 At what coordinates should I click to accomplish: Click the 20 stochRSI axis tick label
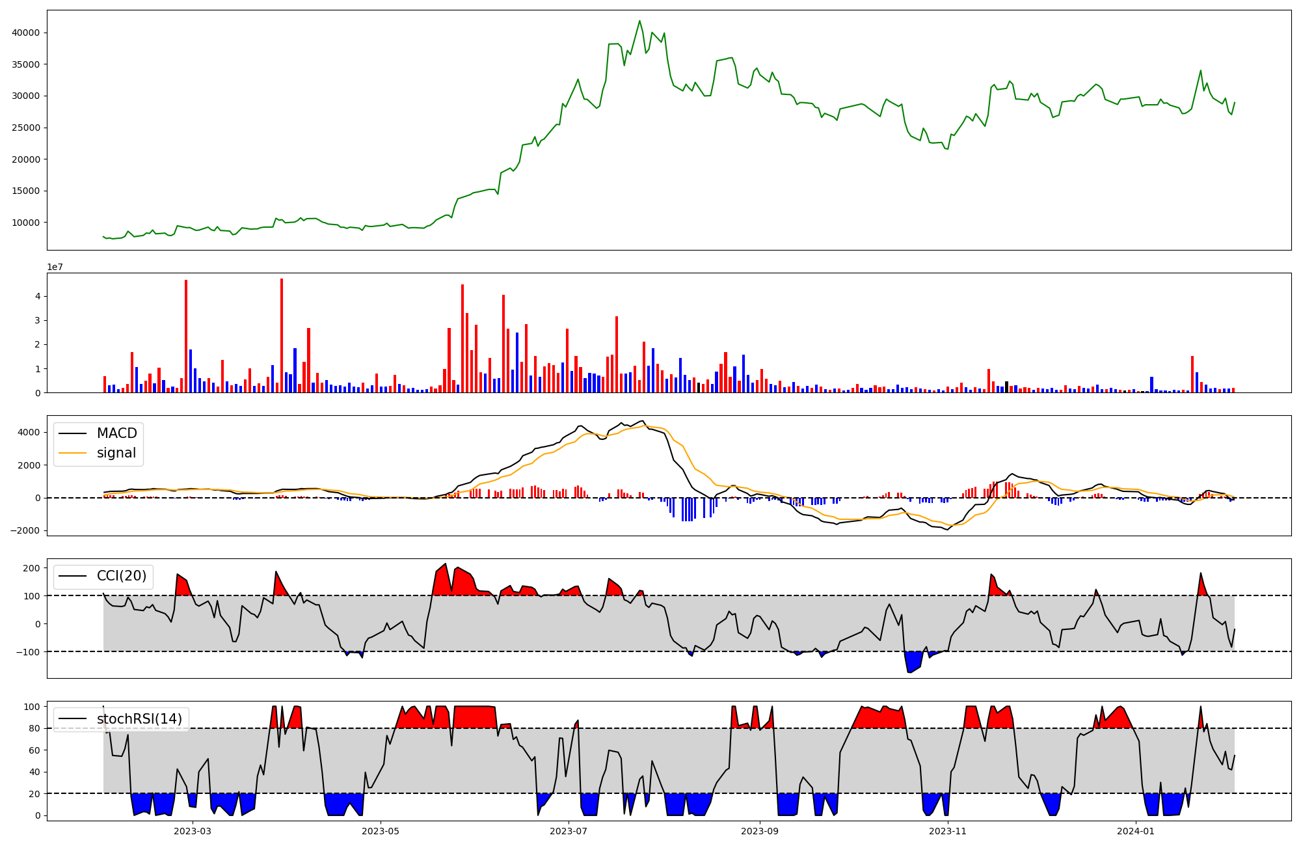point(34,794)
